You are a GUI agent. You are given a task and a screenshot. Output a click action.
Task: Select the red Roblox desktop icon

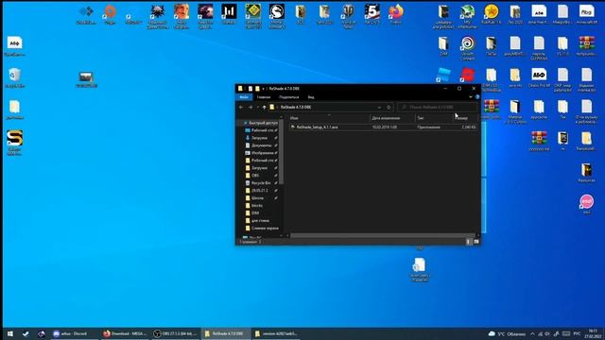[x=467, y=75]
